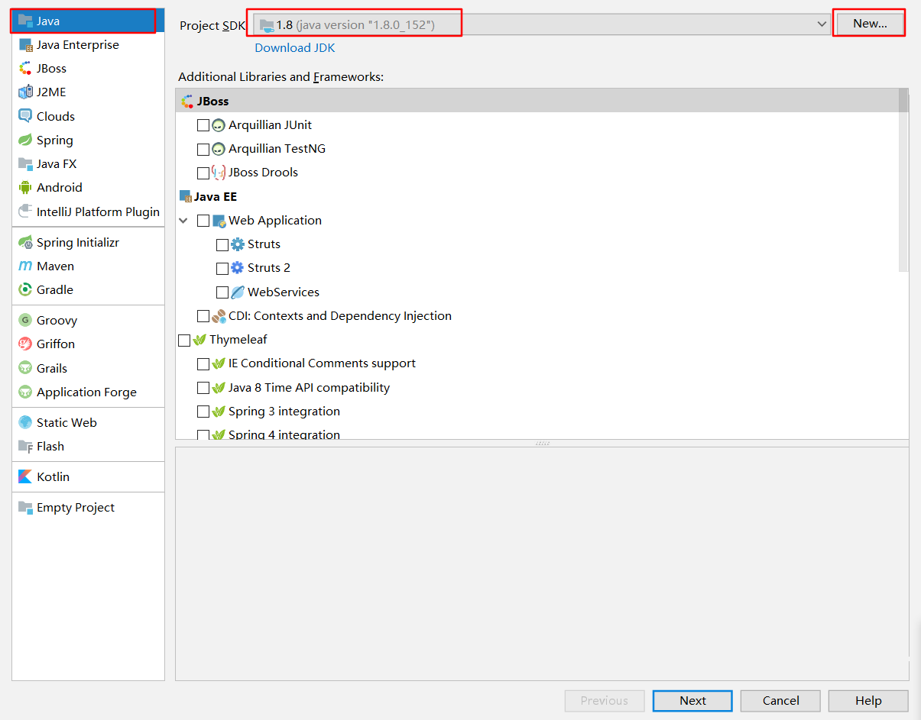Image resolution: width=921 pixels, height=720 pixels.
Task: Check IE Conditional Comments support checkbox
Action: tap(203, 363)
